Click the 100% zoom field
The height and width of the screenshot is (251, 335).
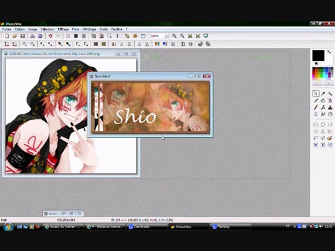tap(157, 36)
